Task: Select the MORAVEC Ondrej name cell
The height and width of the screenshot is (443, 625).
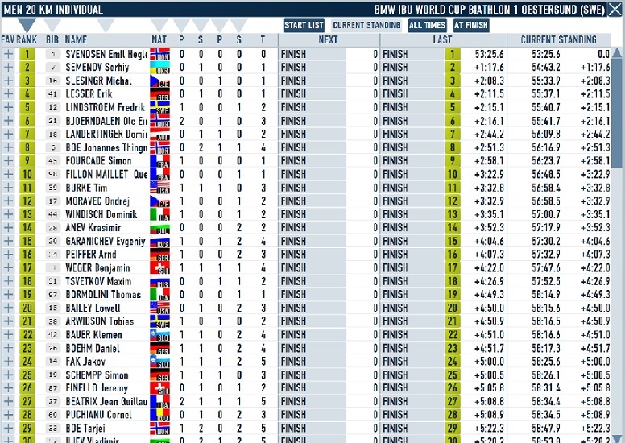Action: coord(97,201)
